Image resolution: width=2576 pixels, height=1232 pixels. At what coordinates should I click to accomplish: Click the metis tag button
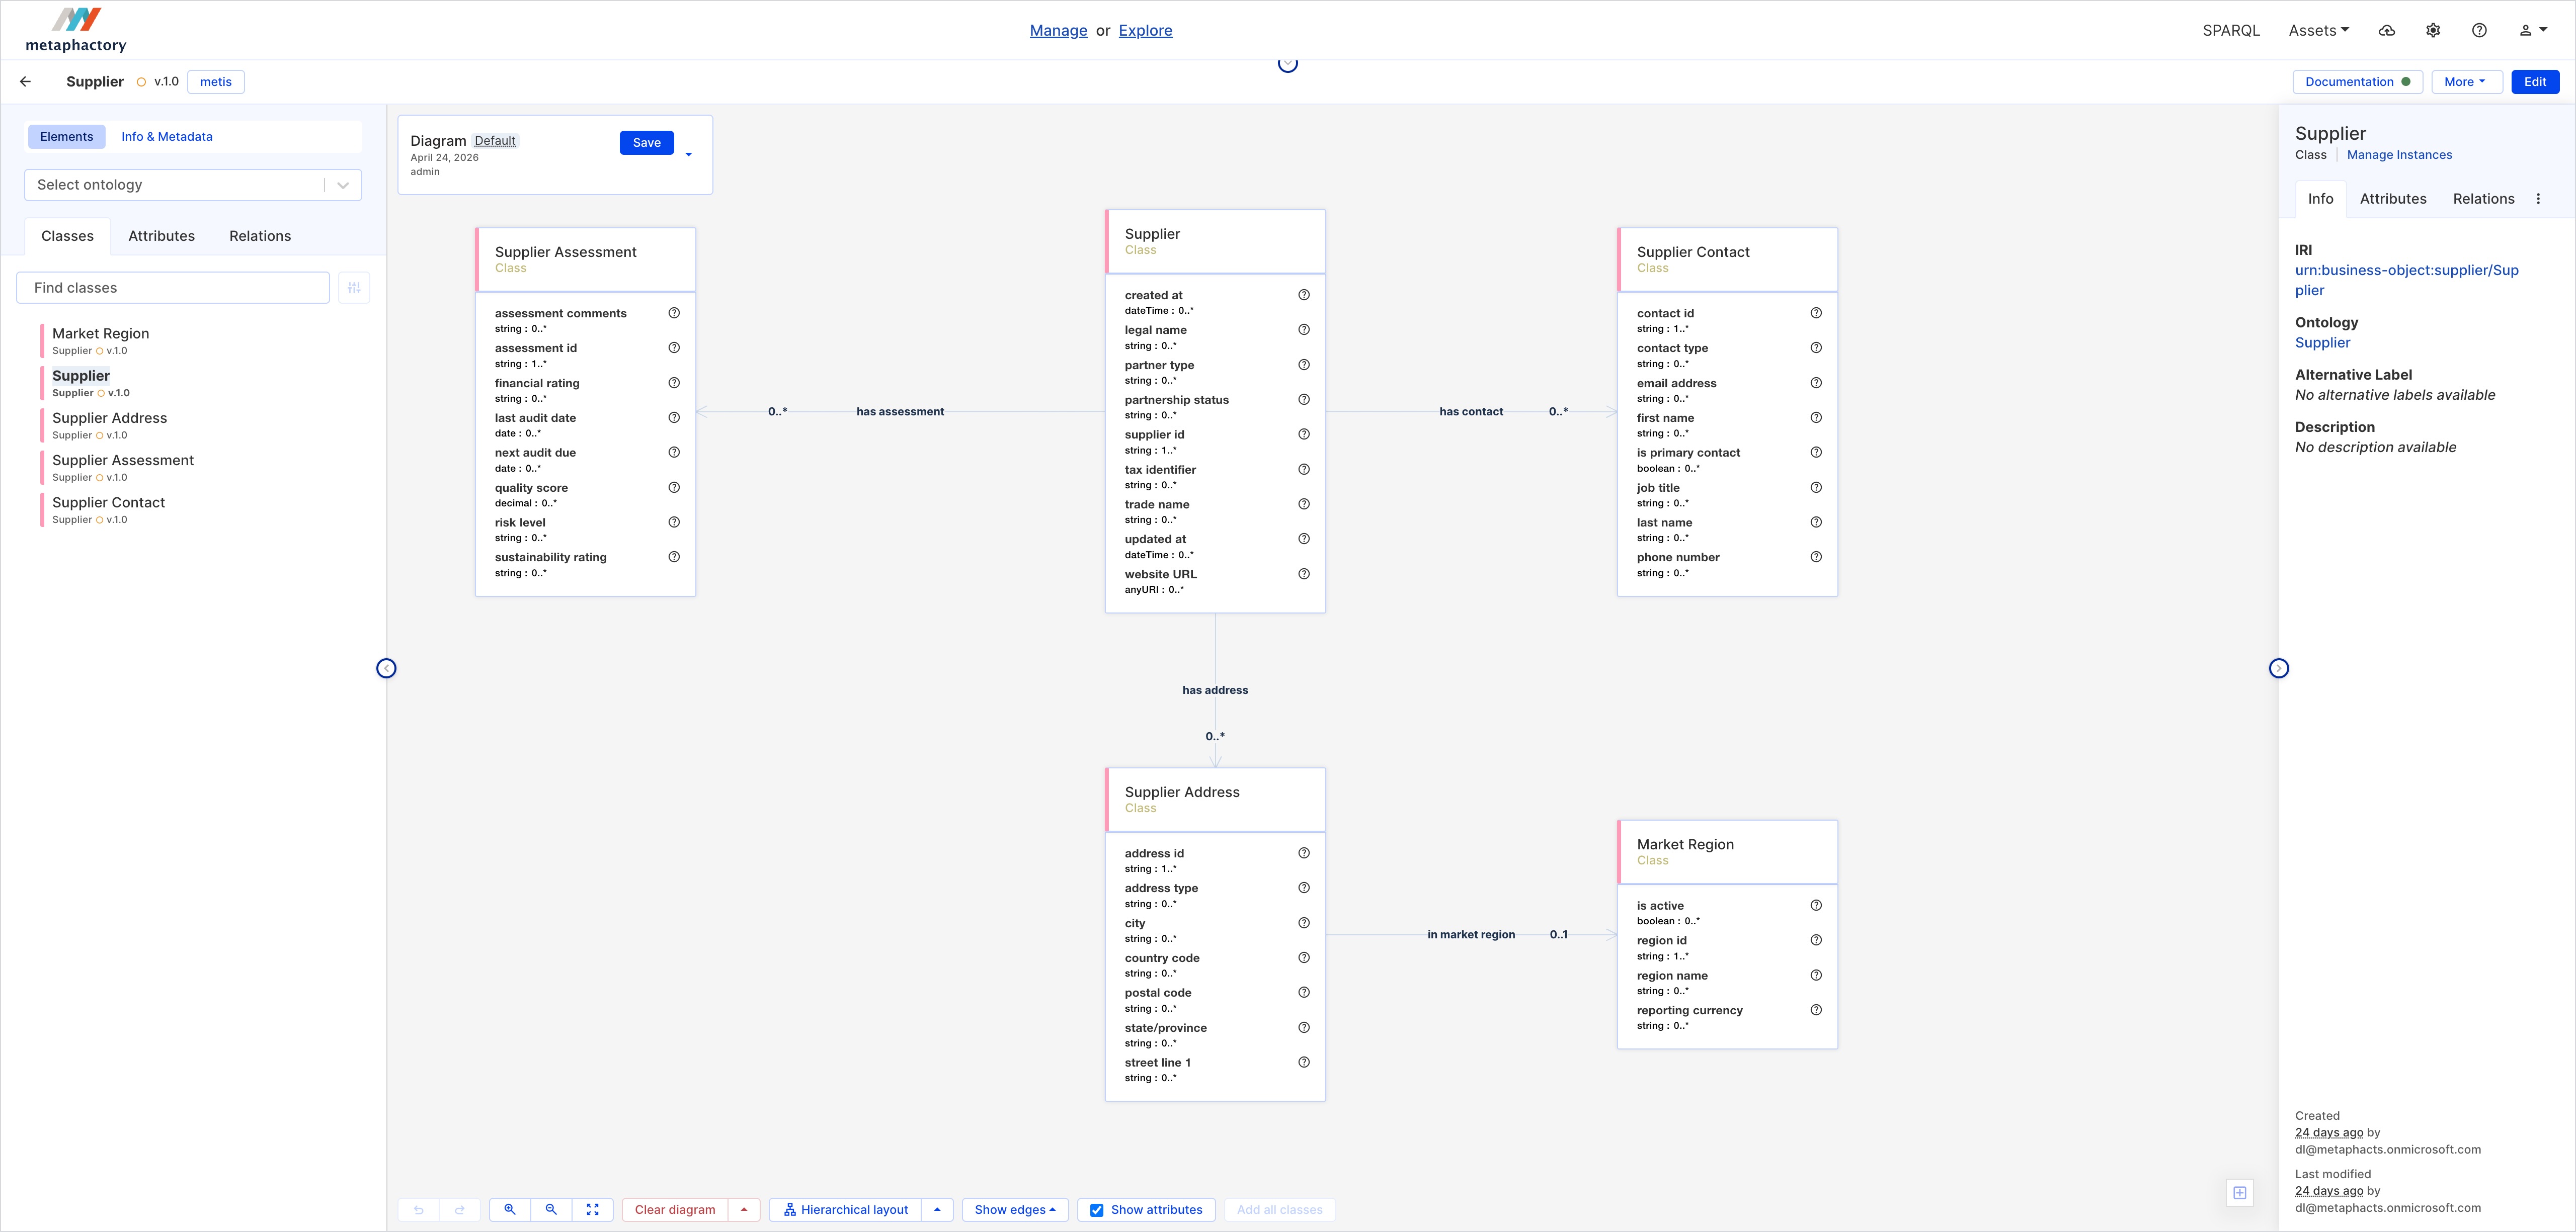click(x=216, y=82)
